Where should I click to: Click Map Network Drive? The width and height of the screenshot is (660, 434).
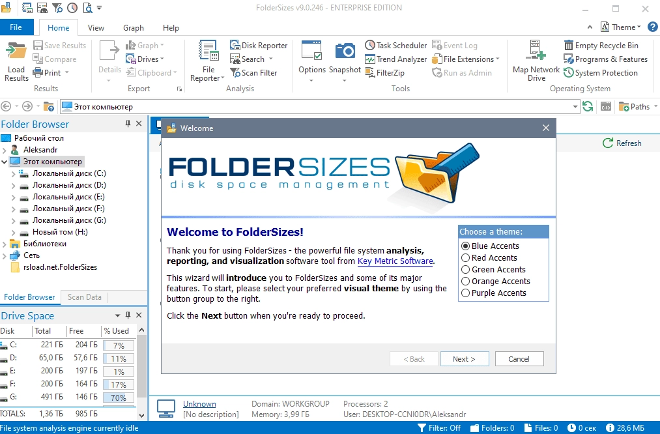(x=536, y=61)
